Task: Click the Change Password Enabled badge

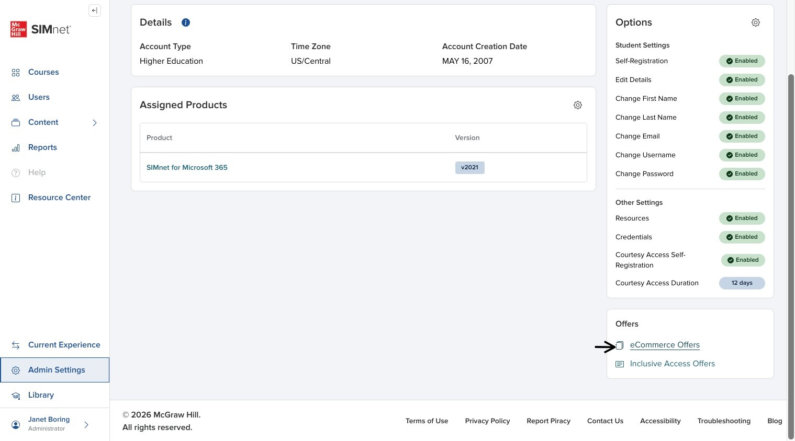Action: point(742,174)
